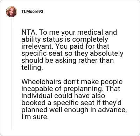140x136 pixels.
Task: Click the TLMoore93 username link
Action: (32, 12)
